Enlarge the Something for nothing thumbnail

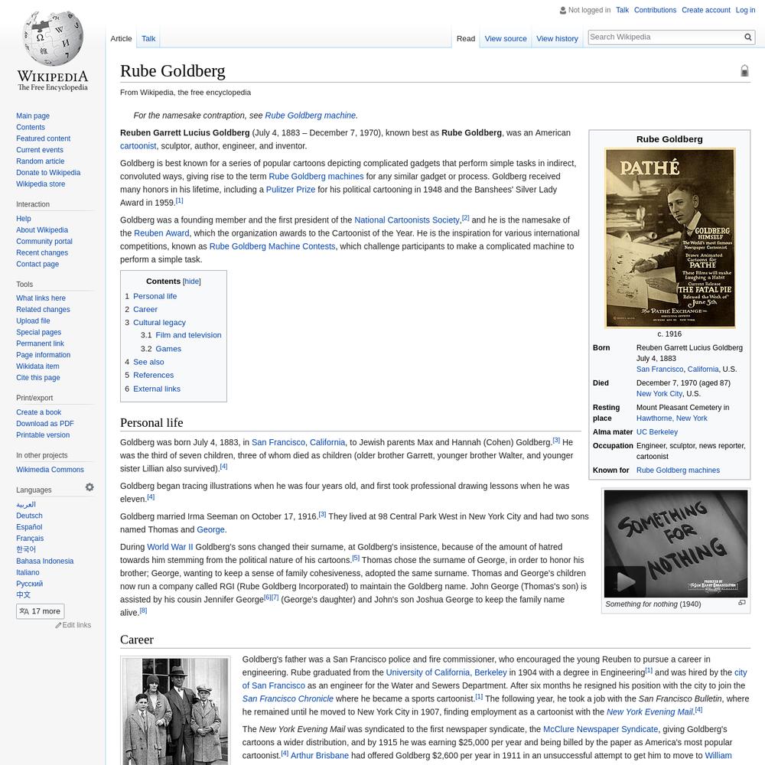coord(742,603)
